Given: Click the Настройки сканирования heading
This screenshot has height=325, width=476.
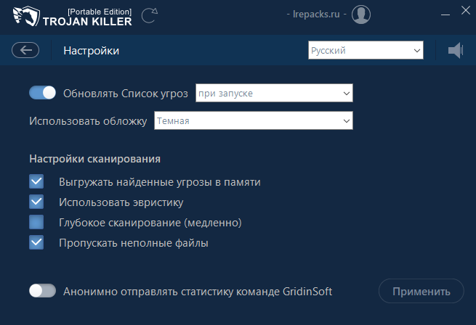Looking at the screenshot, I should [95, 159].
